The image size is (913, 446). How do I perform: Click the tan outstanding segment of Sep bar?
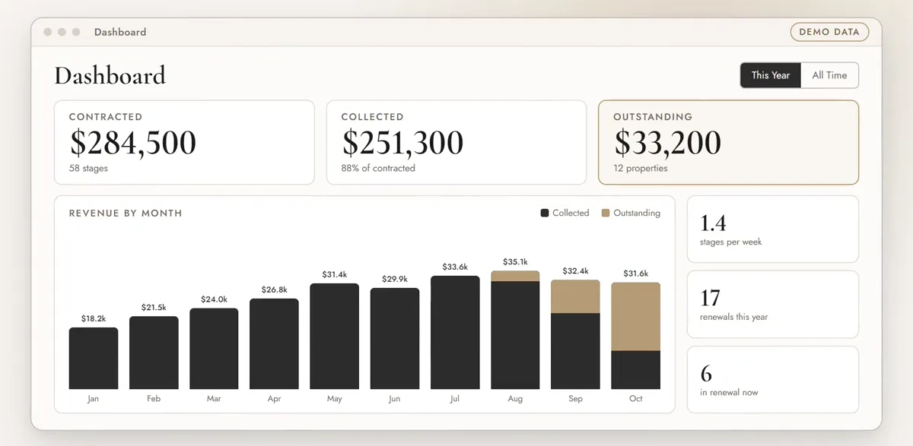tap(575, 297)
